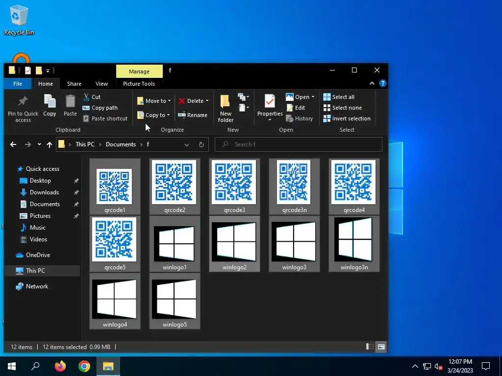Screen dimensions: 502x376
Task: Open the File tab
Action: 18,84
